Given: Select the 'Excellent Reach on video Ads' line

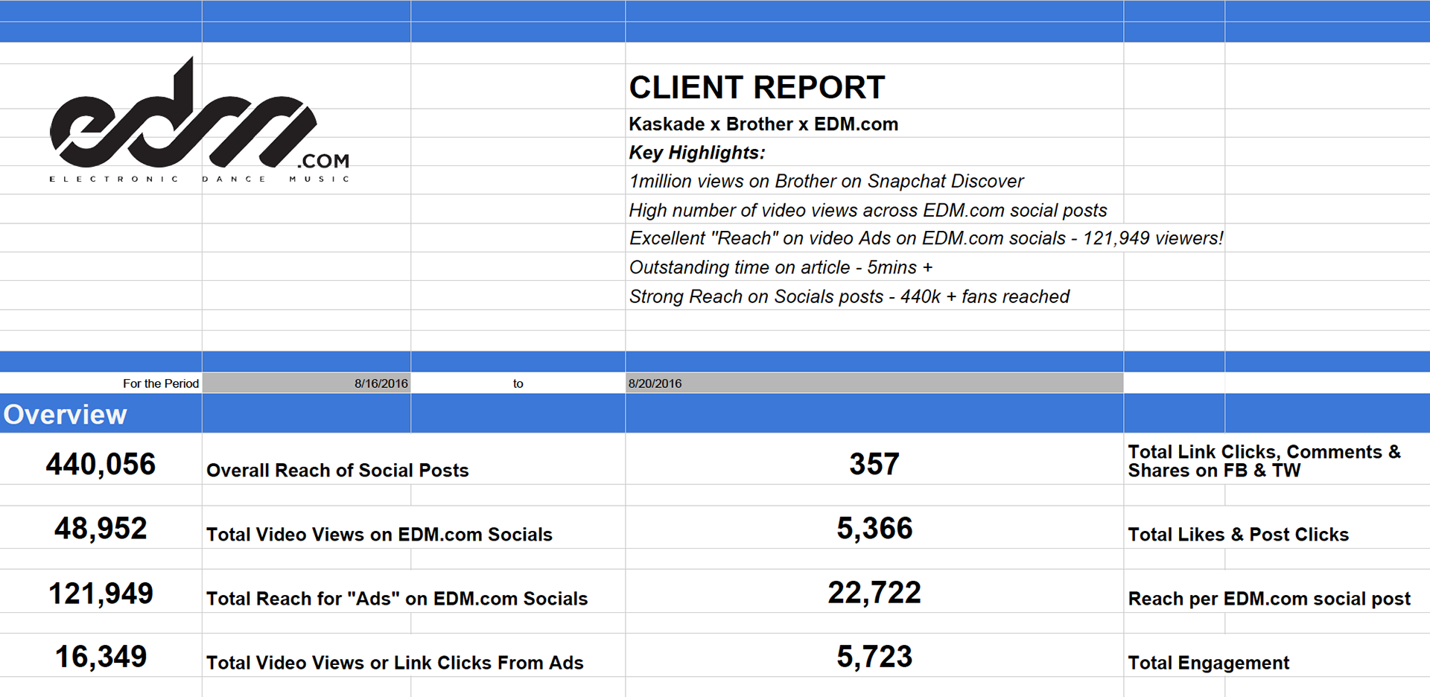Looking at the screenshot, I should click(926, 238).
